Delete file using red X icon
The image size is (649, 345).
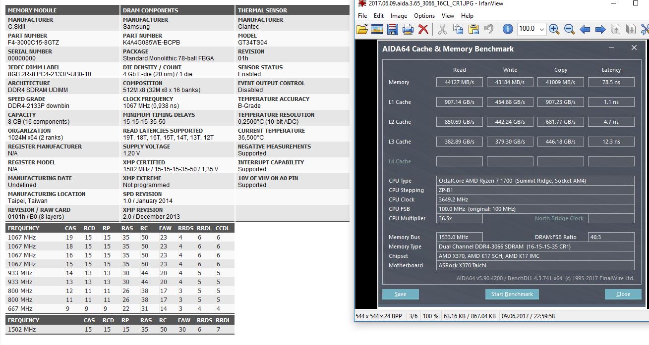pyautogui.click(x=423, y=29)
